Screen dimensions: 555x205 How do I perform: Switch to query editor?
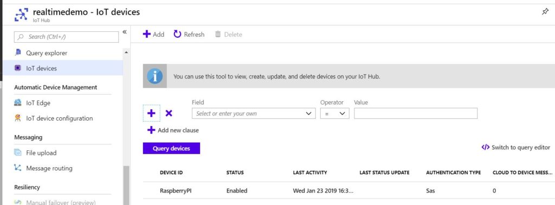pos(516,147)
